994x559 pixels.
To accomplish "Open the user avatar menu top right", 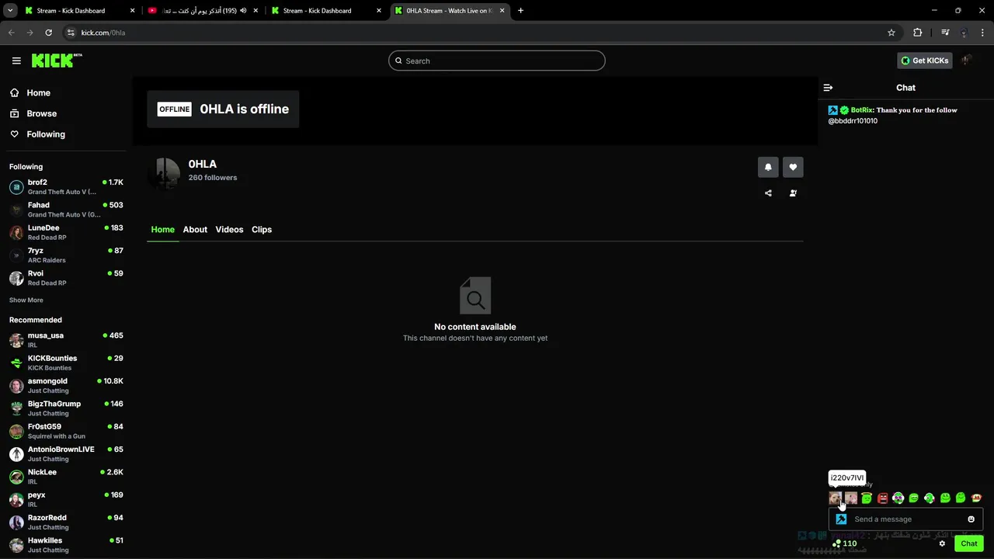I will [967, 61].
